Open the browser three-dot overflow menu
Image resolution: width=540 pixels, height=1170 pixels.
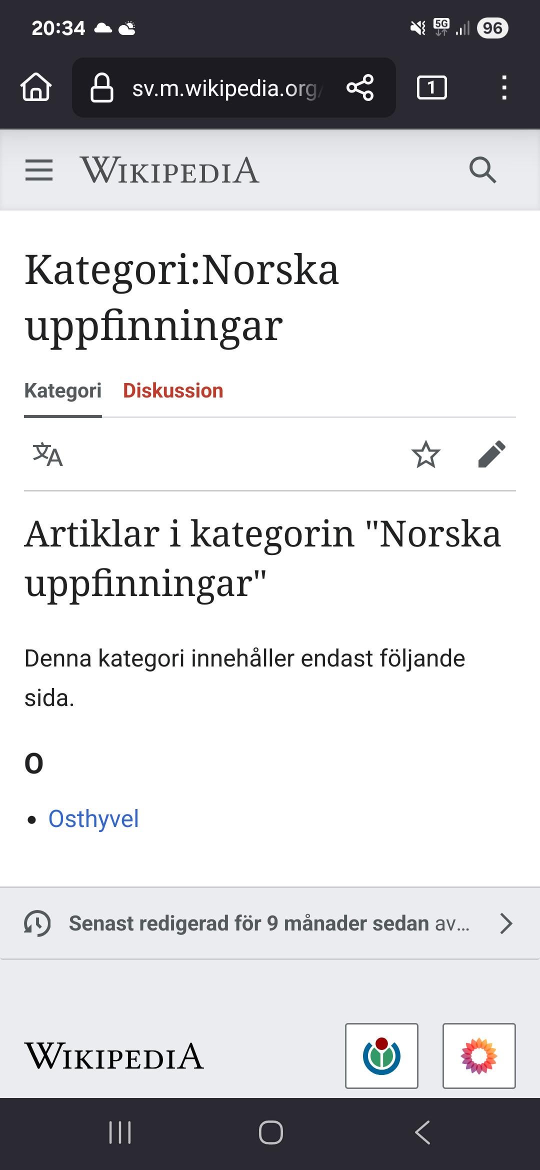(x=504, y=88)
